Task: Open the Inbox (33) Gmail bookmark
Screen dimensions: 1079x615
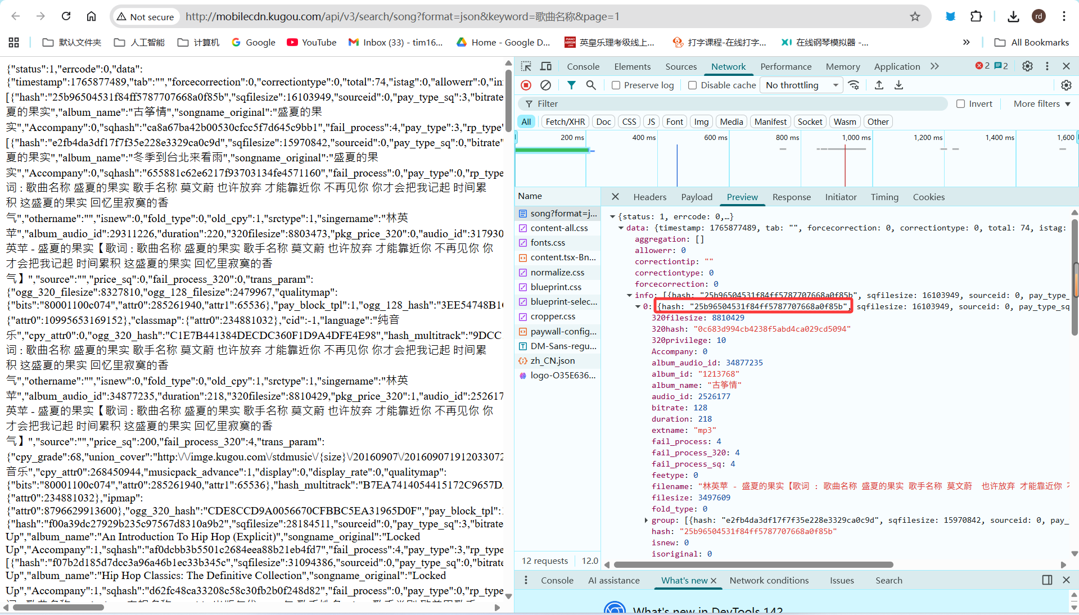Action: click(x=395, y=42)
